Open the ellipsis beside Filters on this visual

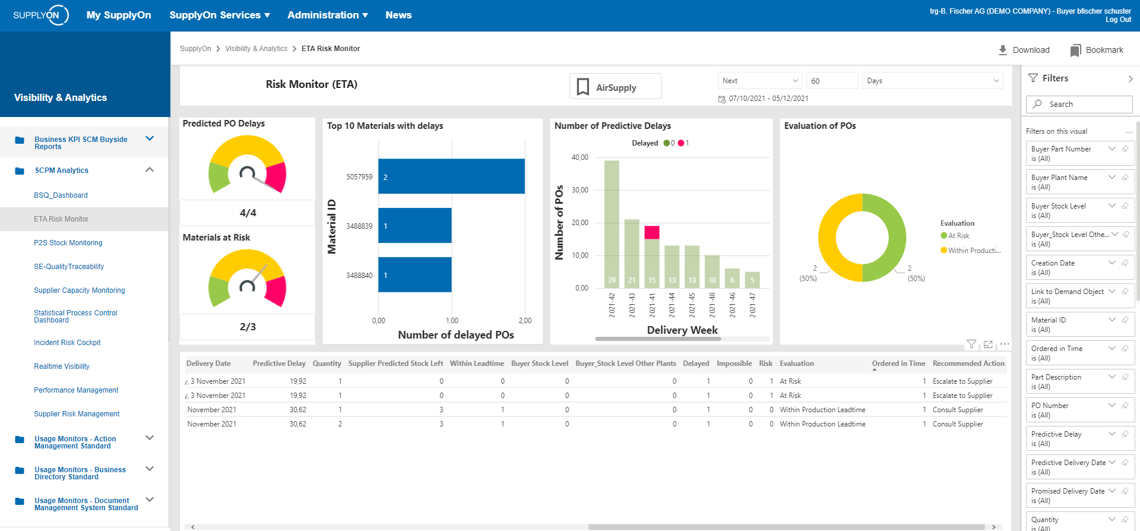tap(1129, 132)
